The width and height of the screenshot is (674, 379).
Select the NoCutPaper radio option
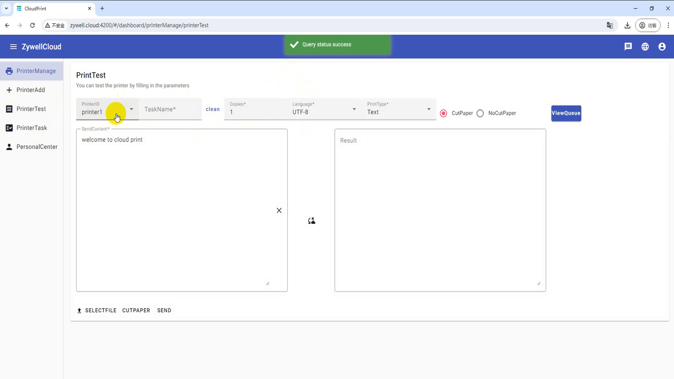tap(480, 113)
